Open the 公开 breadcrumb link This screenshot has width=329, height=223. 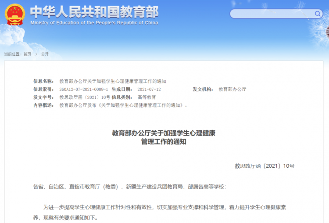45,54
